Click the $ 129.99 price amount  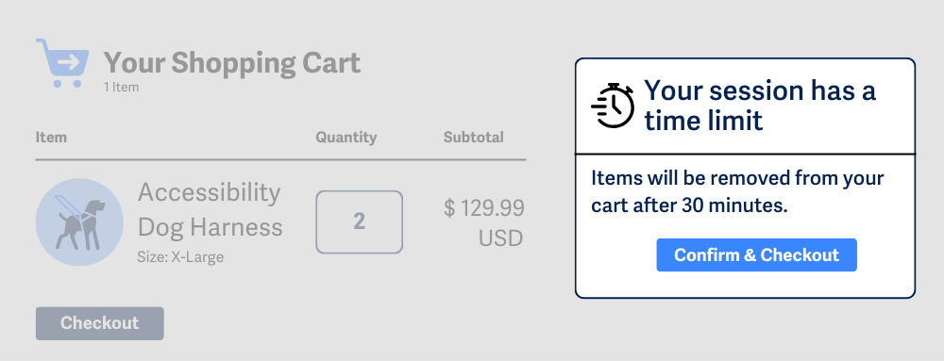coord(484,208)
